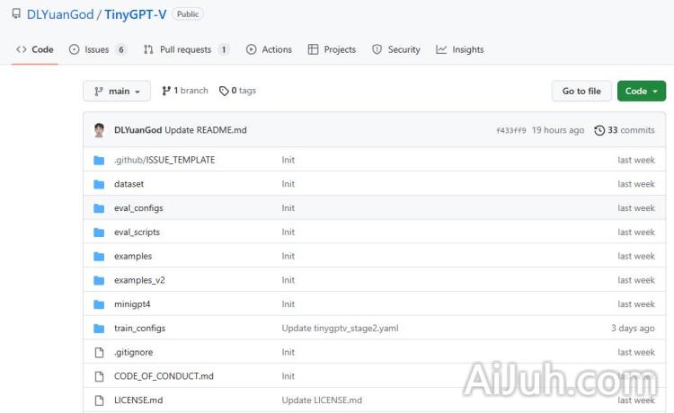Click the file icon beside LICENSE.md
The height and width of the screenshot is (413, 674).
point(99,400)
